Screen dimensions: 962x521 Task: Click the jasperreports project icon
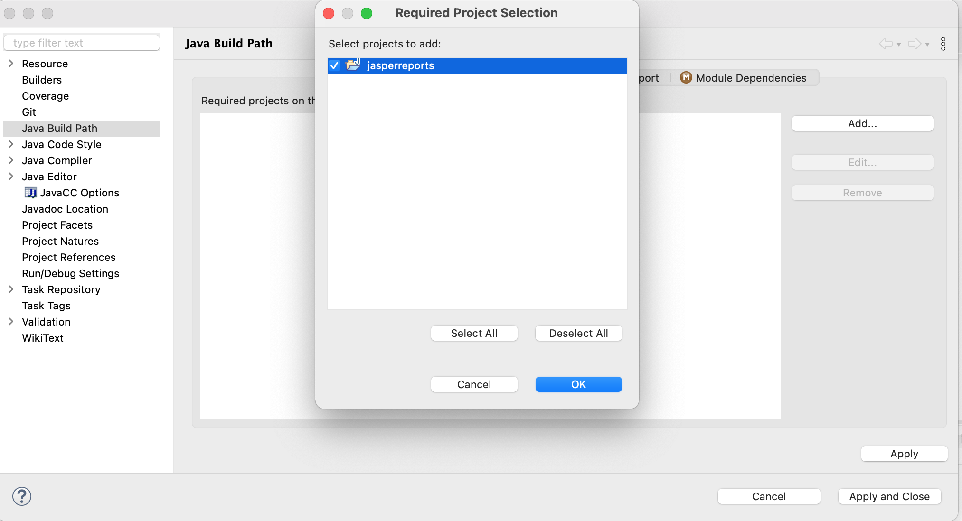[352, 65]
